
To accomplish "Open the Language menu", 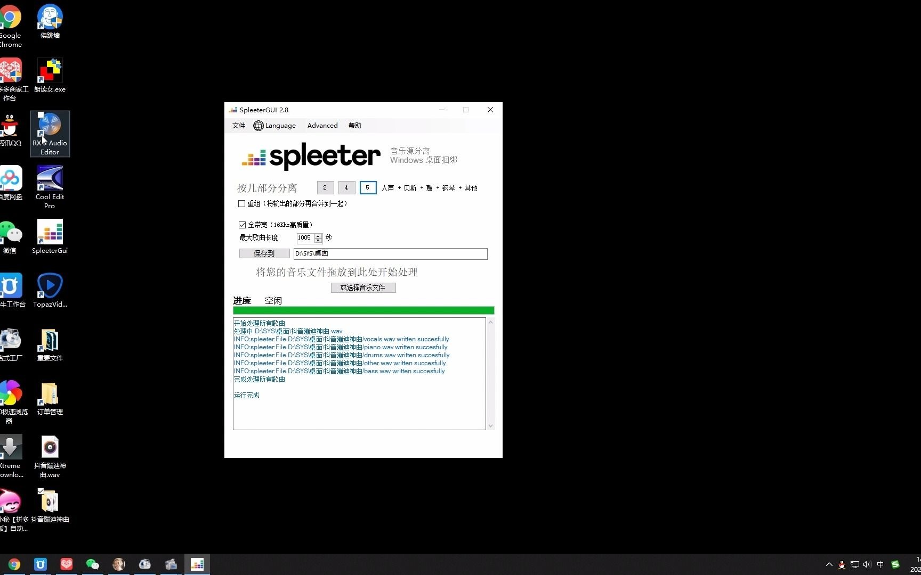I will 274,126.
